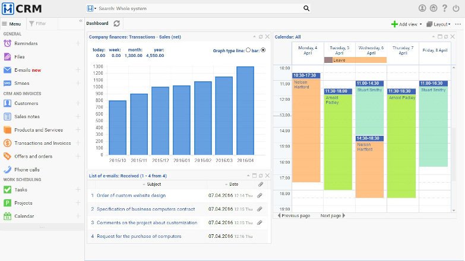Screen dimensions: 465x261
Task: Open search scope dropdown in search bar
Action: (x=91, y=9)
